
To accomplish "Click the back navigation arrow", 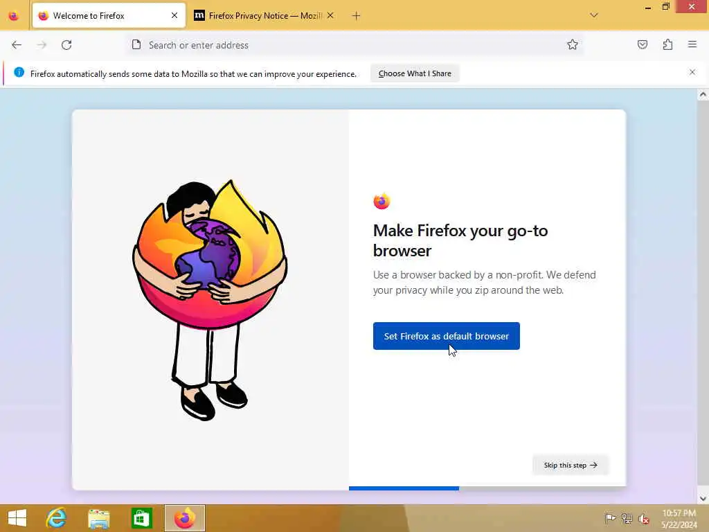I will click(x=17, y=45).
